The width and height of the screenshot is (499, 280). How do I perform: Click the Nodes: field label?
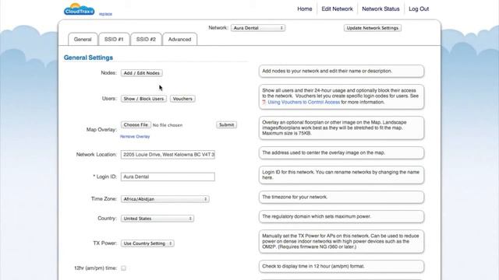[x=109, y=72]
